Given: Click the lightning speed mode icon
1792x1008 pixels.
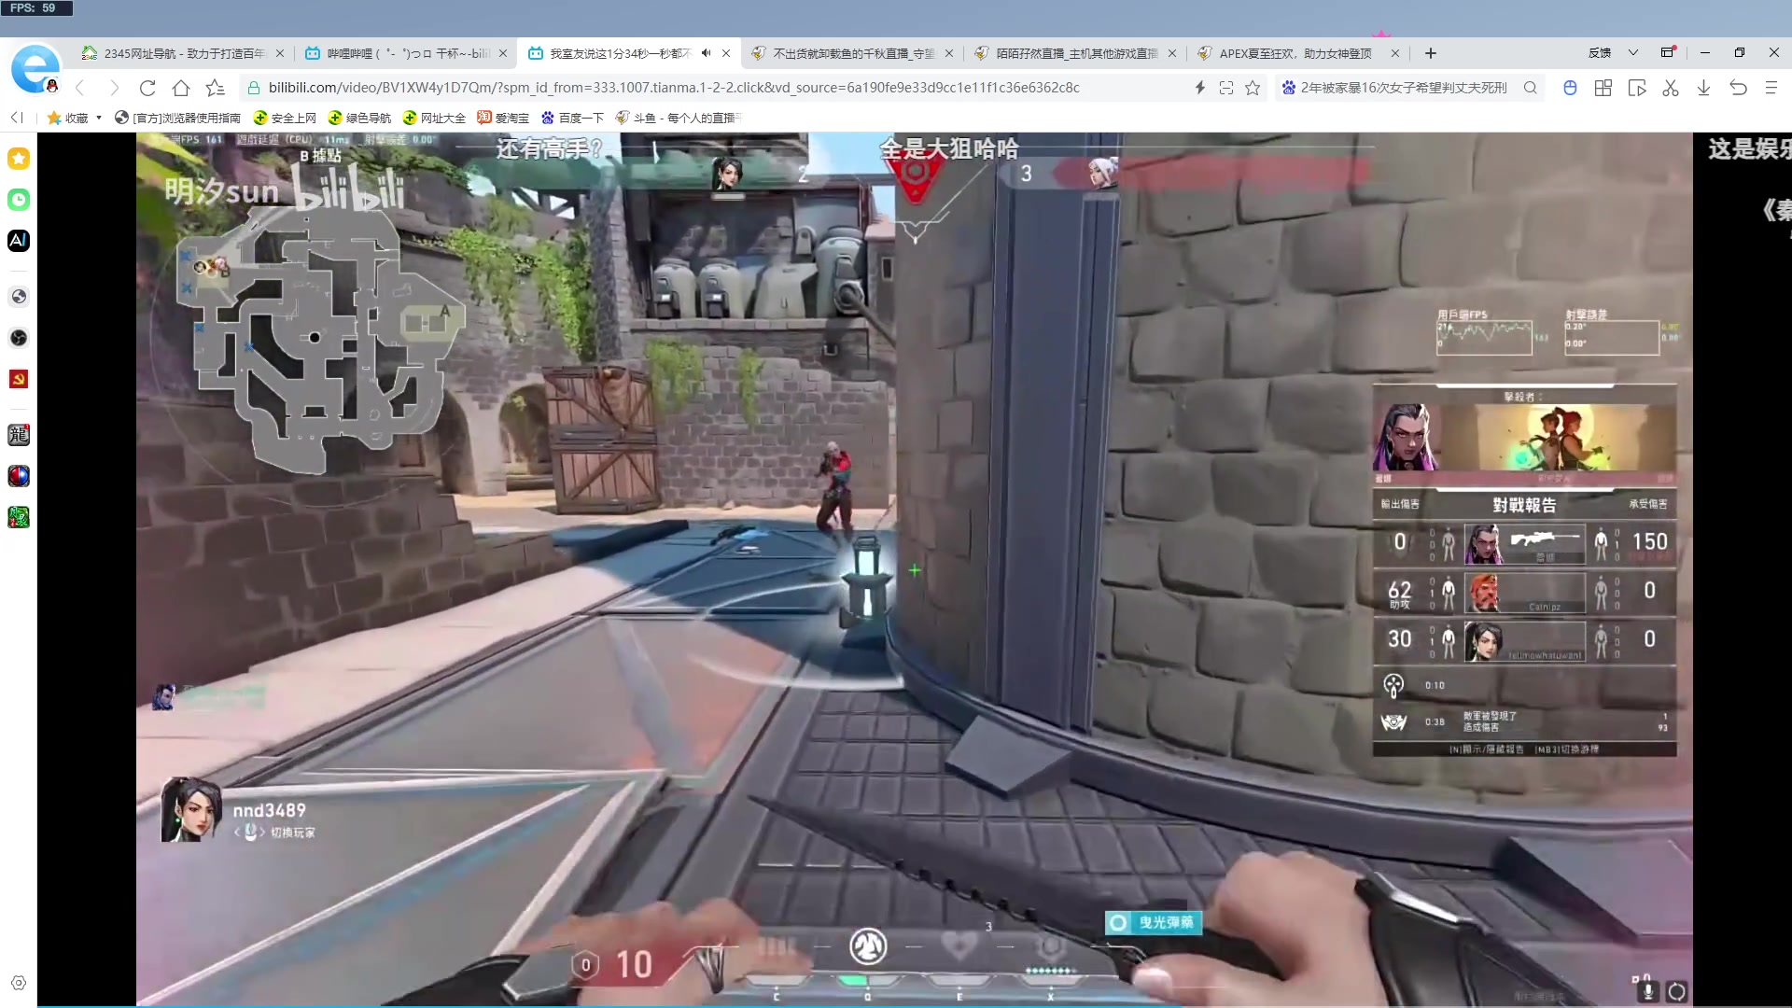Looking at the screenshot, I should coord(1200,88).
